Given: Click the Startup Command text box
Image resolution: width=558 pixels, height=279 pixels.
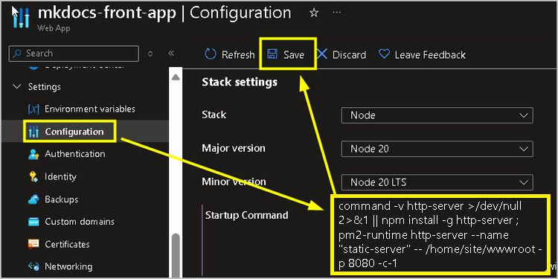Looking at the screenshot, I should (x=440, y=234).
